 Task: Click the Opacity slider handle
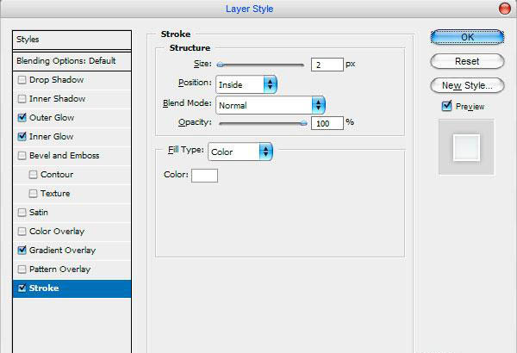coord(303,124)
